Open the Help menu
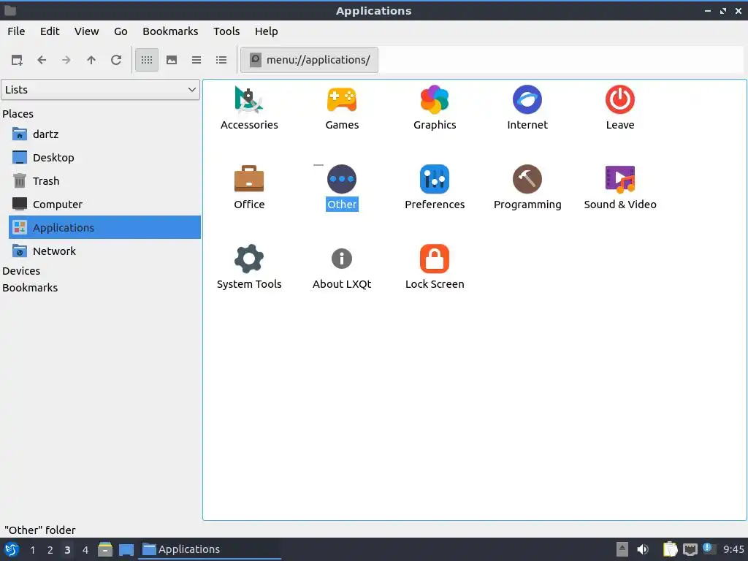 tap(266, 31)
